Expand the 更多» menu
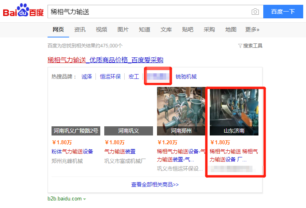Image resolution: width=306 pixels, height=208 pixels. [252, 29]
